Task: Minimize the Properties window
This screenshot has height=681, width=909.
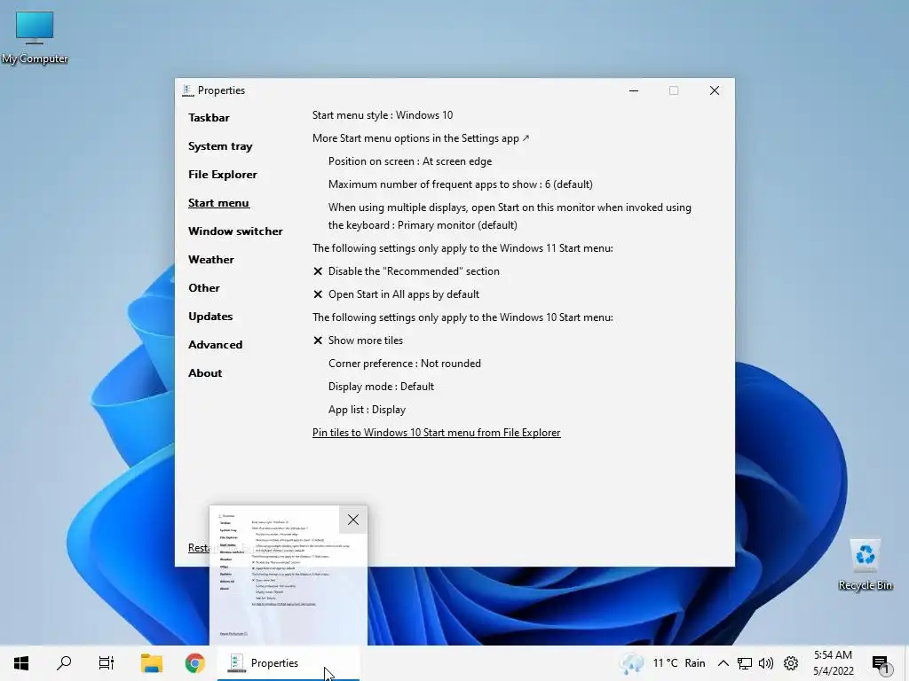Action: 634,90
